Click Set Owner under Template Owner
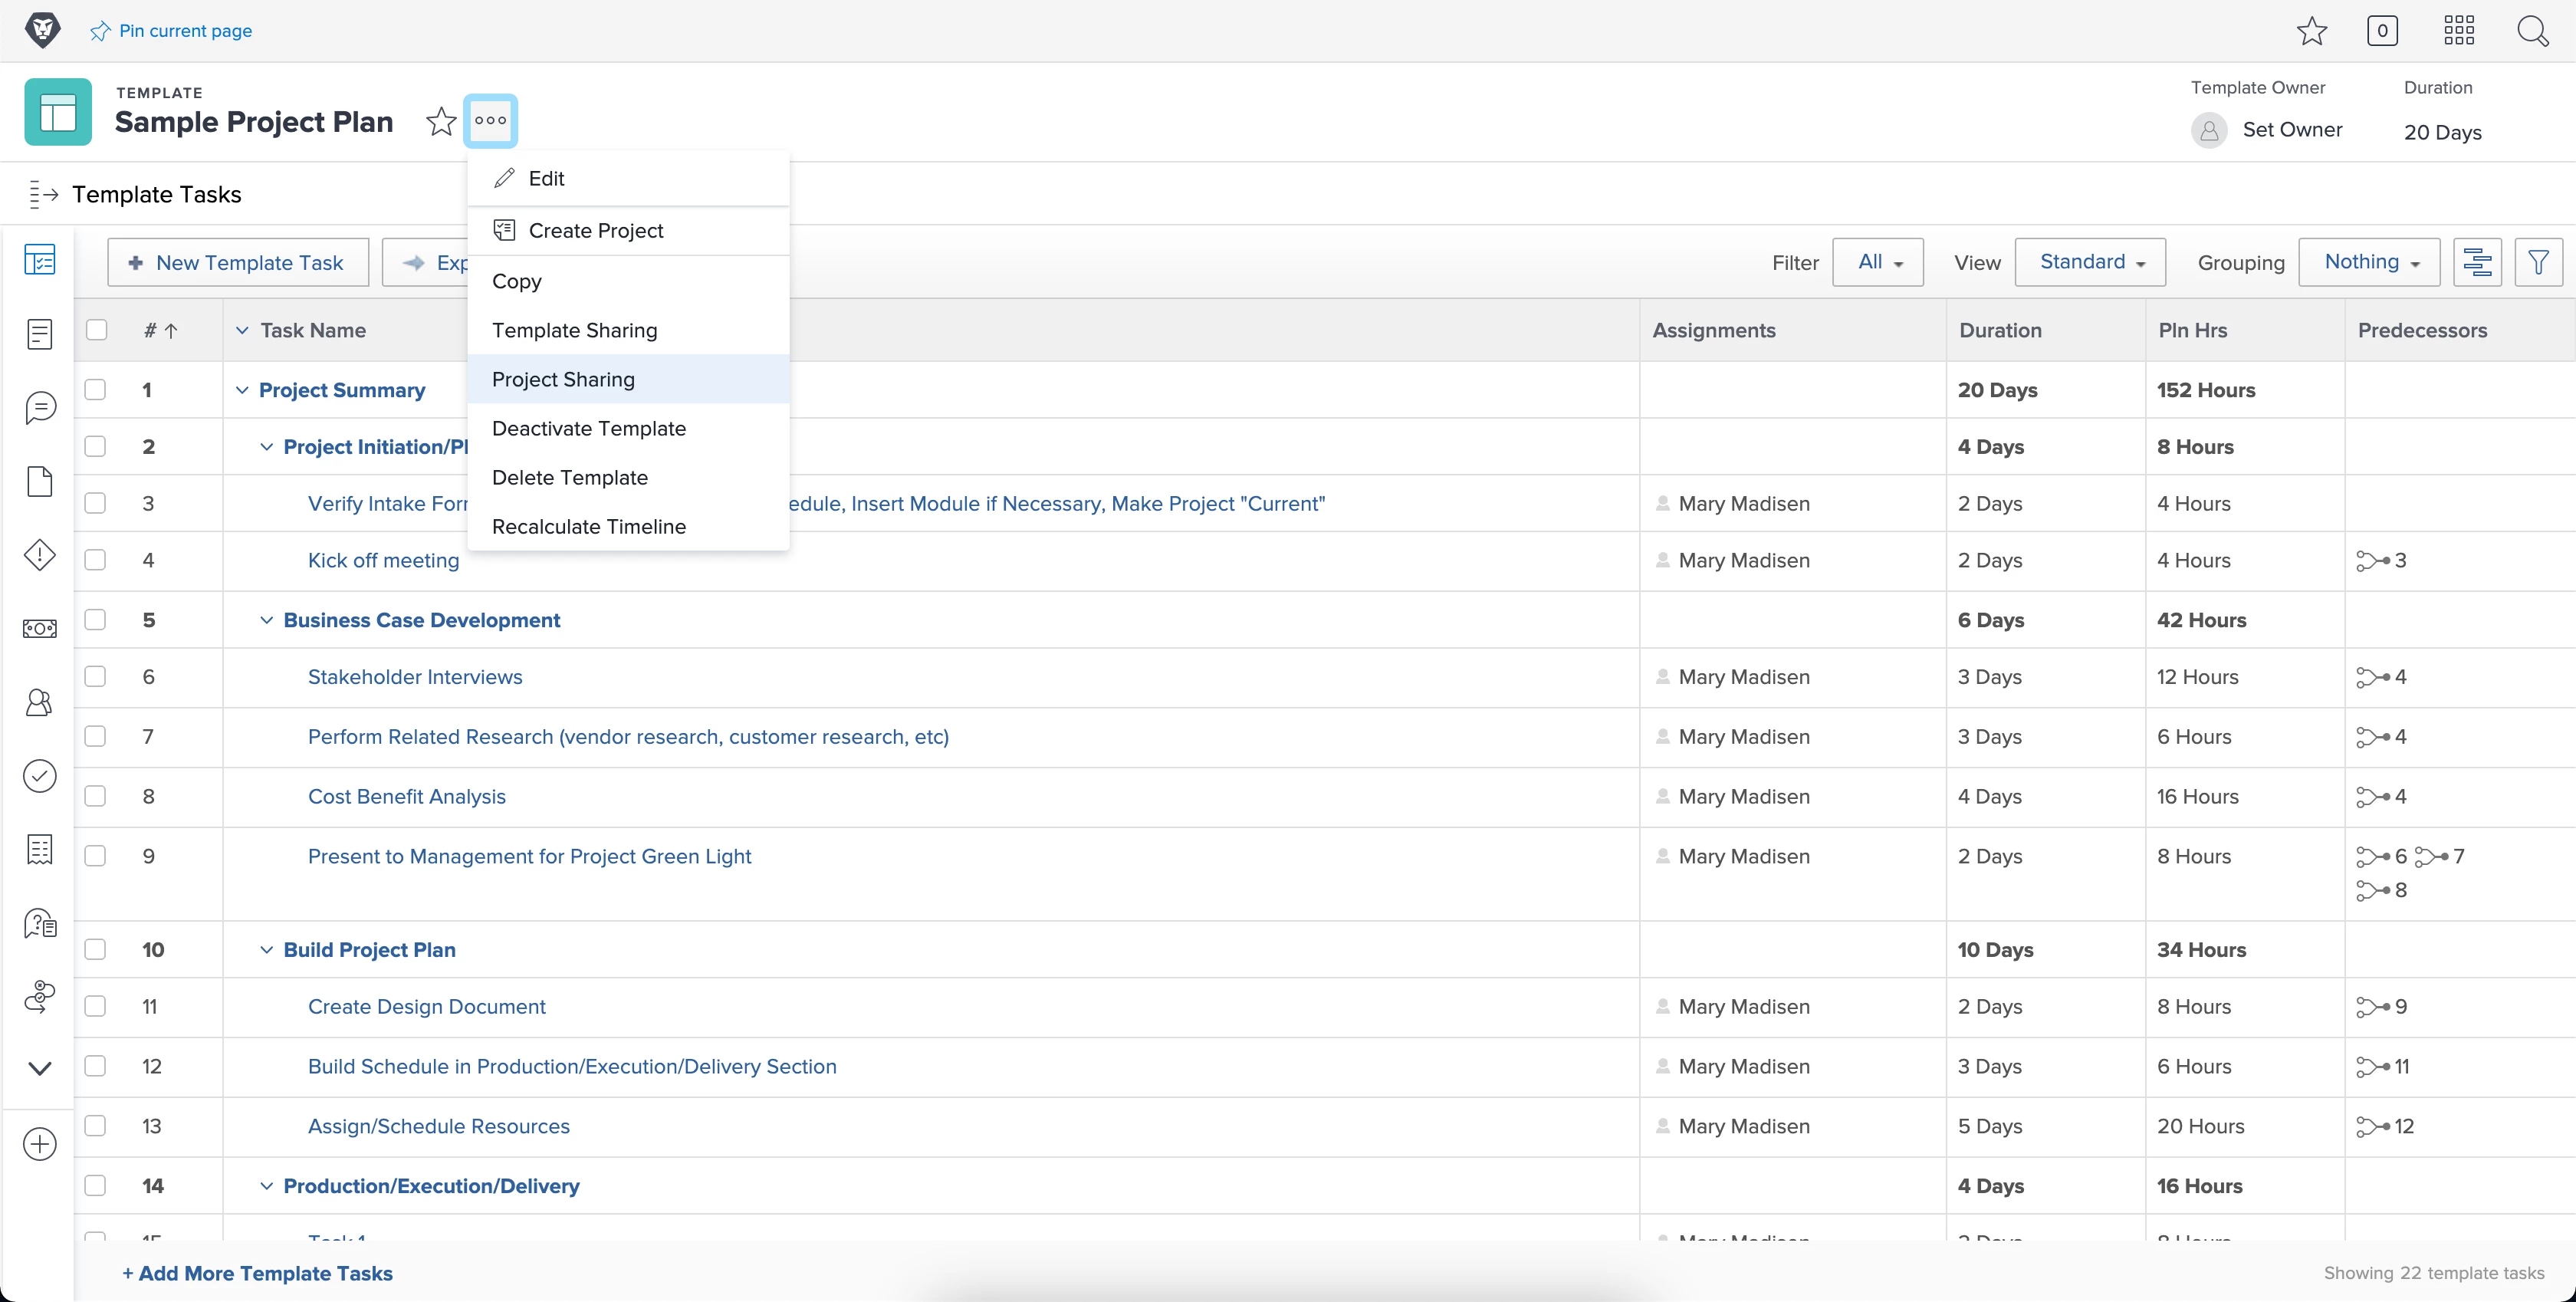The height and width of the screenshot is (1302, 2576). (x=2292, y=130)
